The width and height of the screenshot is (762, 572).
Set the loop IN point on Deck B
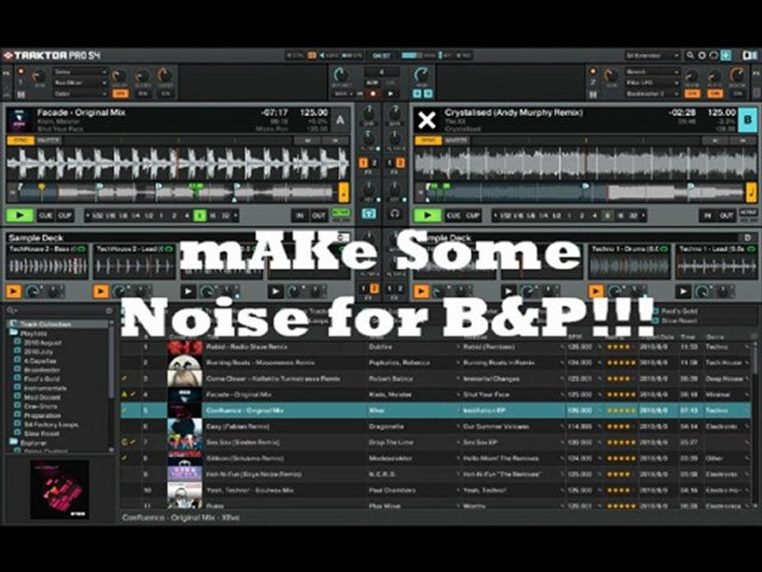click(707, 215)
